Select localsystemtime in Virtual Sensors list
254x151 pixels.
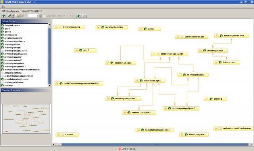point(13,38)
